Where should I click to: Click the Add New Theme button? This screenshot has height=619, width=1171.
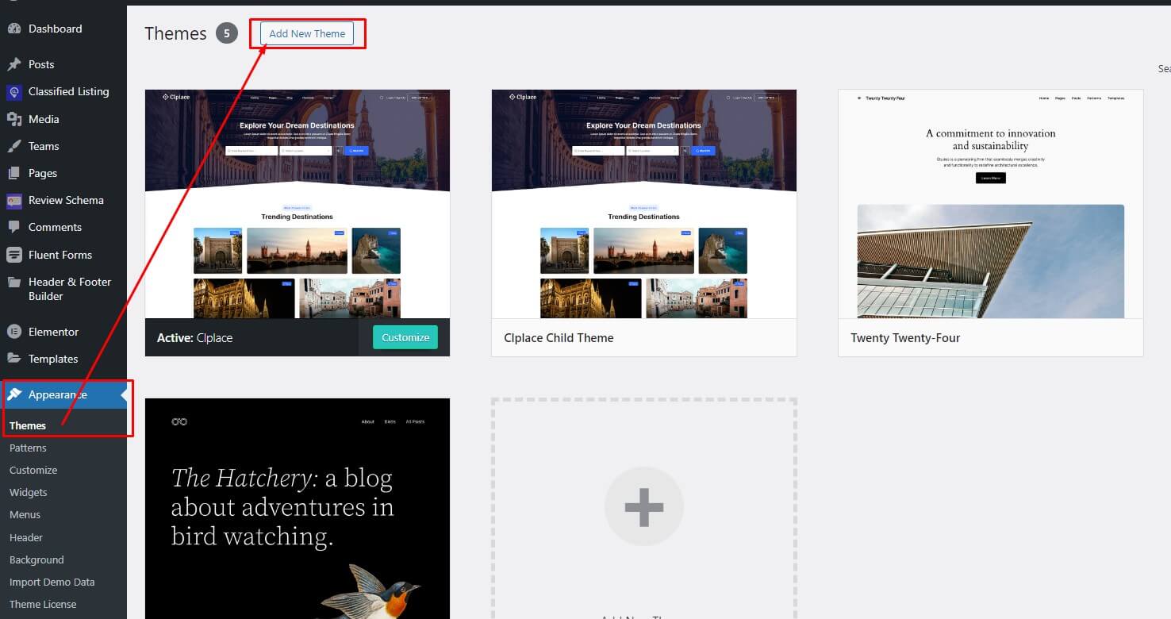pyautogui.click(x=307, y=33)
